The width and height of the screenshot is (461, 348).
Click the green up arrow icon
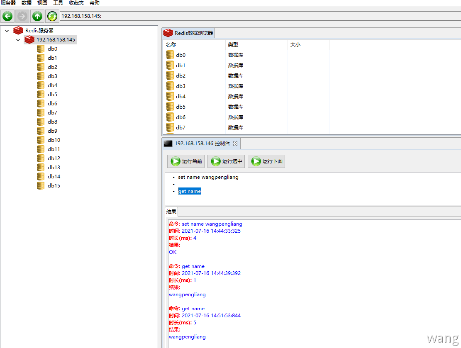(x=37, y=16)
